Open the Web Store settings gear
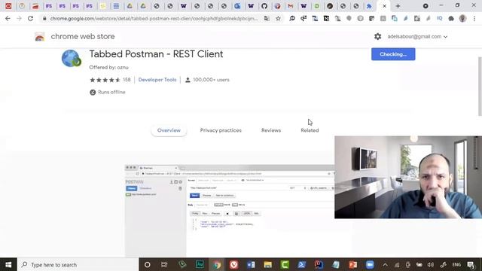This screenshot has width=482, height=271. click(378, 37)
